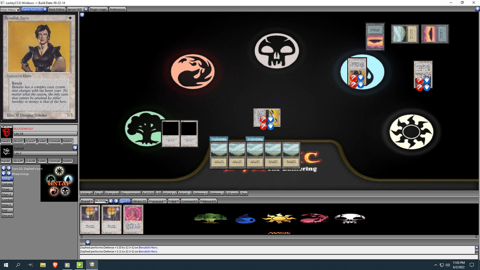The image size is (480, 270).
Task: Expand the Log panel with the plus icon
Action: (88, 243)
